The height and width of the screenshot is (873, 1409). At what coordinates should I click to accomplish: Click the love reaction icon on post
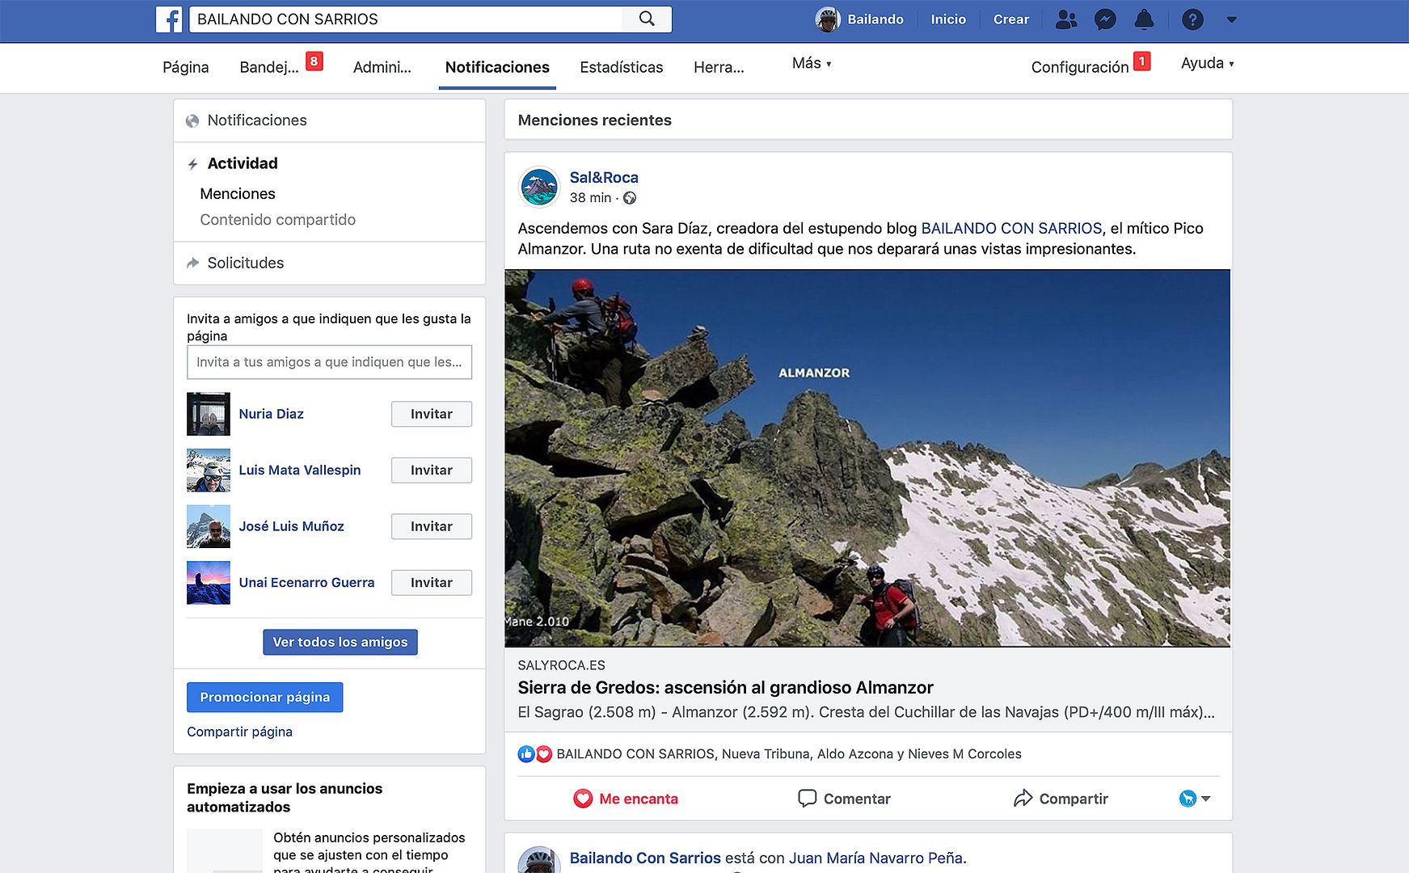(544, 754)
